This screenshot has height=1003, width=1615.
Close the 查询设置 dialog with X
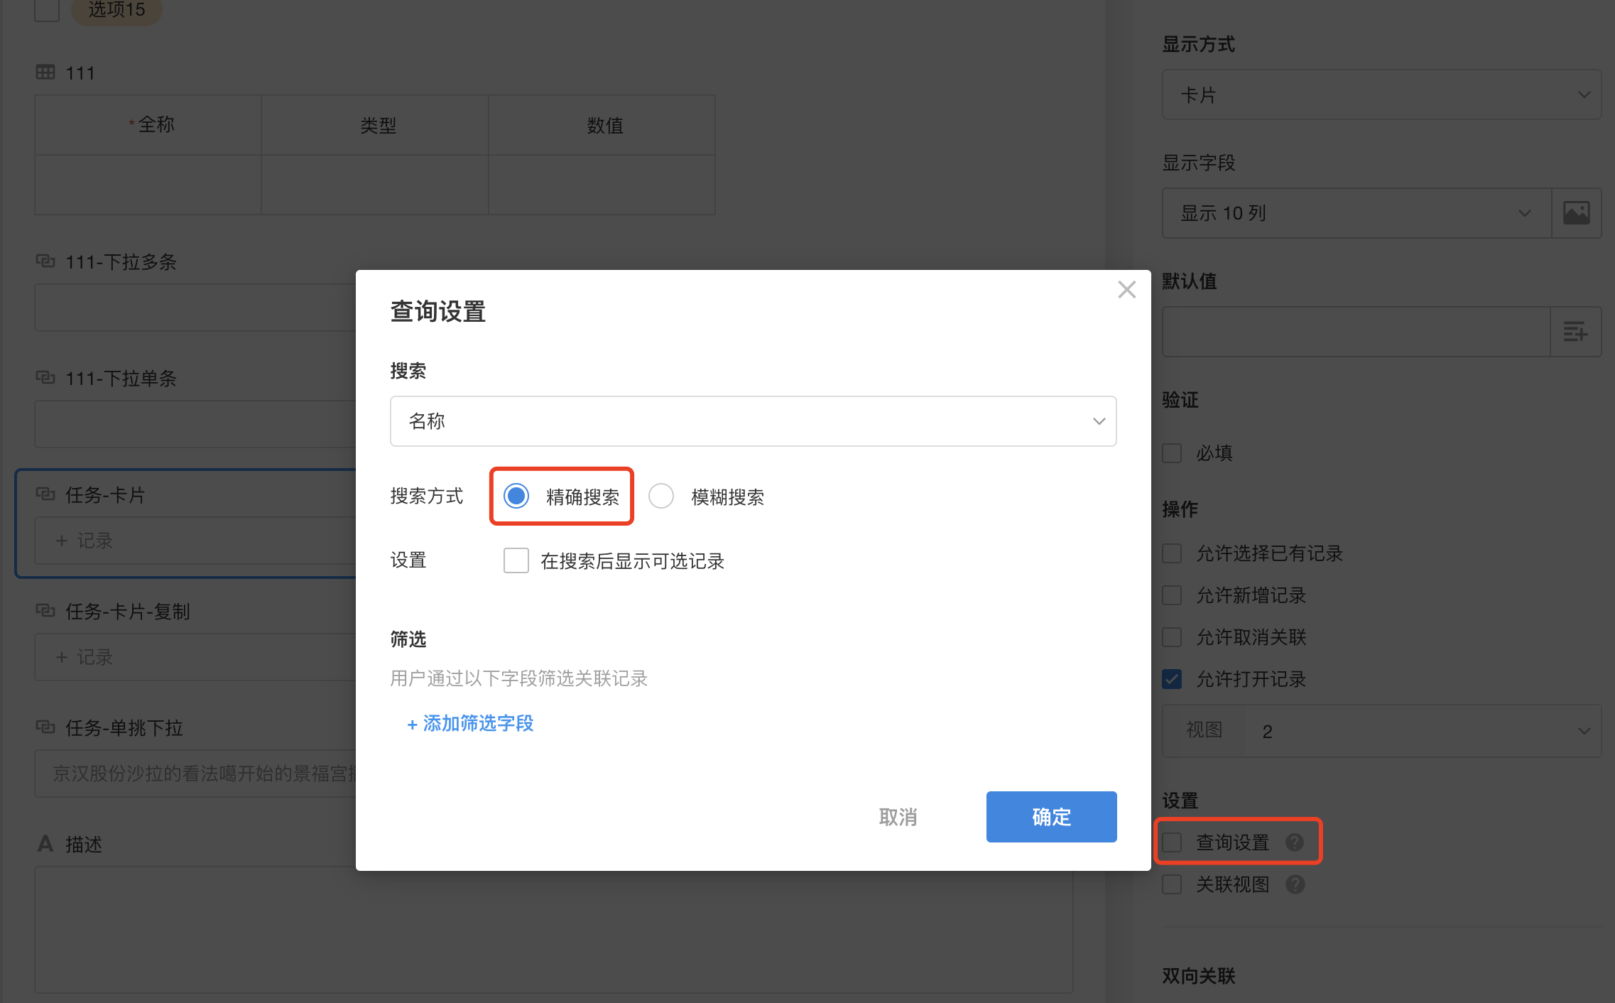click(1126, 290)
